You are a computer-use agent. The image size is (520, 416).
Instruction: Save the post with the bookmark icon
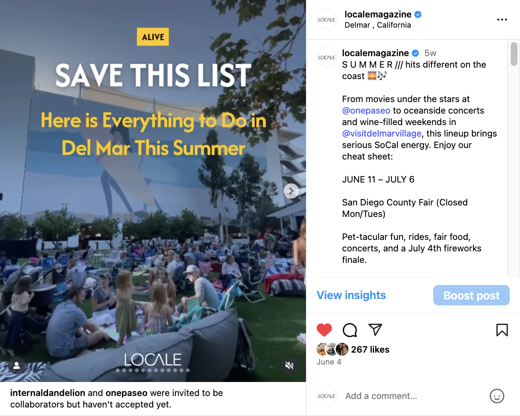coord(502,330)
